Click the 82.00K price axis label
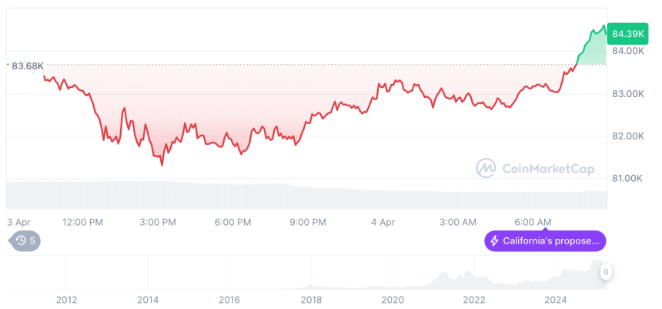The height and width of the screenshot is (309, 662). (627, 136)
